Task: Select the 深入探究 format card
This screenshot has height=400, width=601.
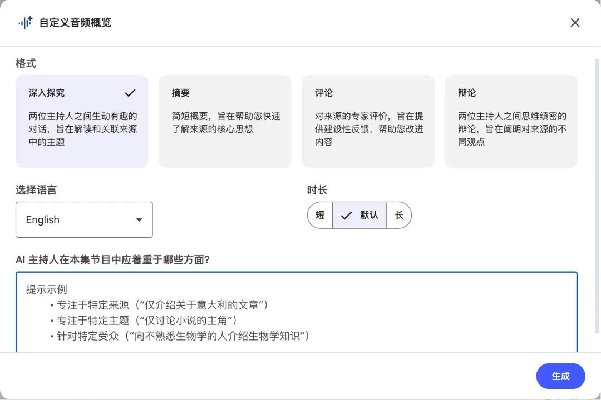Action: click(x=82, y=121)
